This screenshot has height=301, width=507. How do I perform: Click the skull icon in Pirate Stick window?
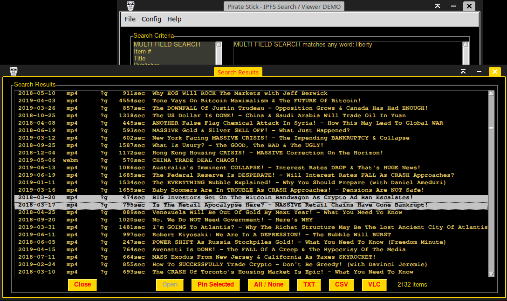[130, 6]
